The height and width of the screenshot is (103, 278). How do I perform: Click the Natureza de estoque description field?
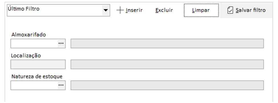[x=167, y=85]
